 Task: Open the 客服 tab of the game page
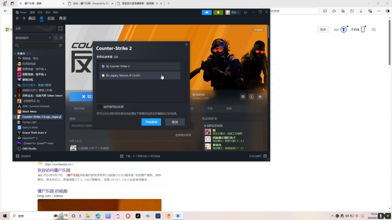pyautogui.click(x=229, y=108)
